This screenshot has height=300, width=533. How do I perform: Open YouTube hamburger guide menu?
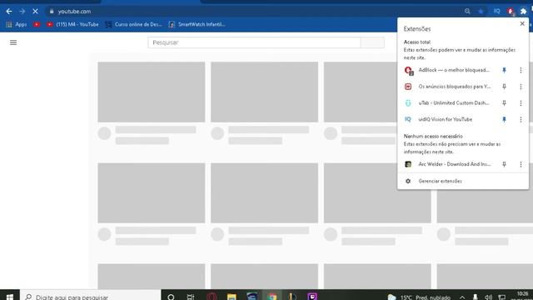point(13,42)
